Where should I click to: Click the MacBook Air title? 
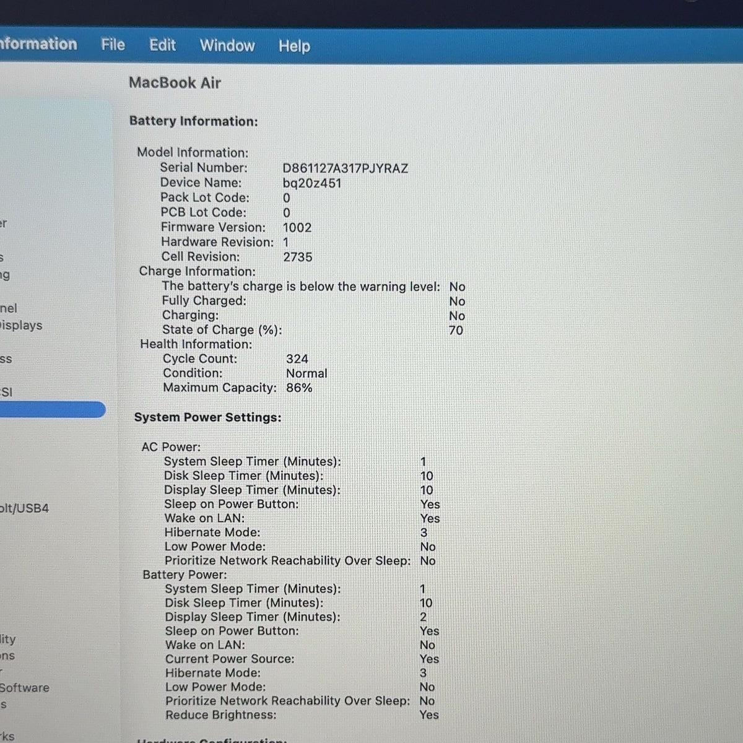click(175, 83)
